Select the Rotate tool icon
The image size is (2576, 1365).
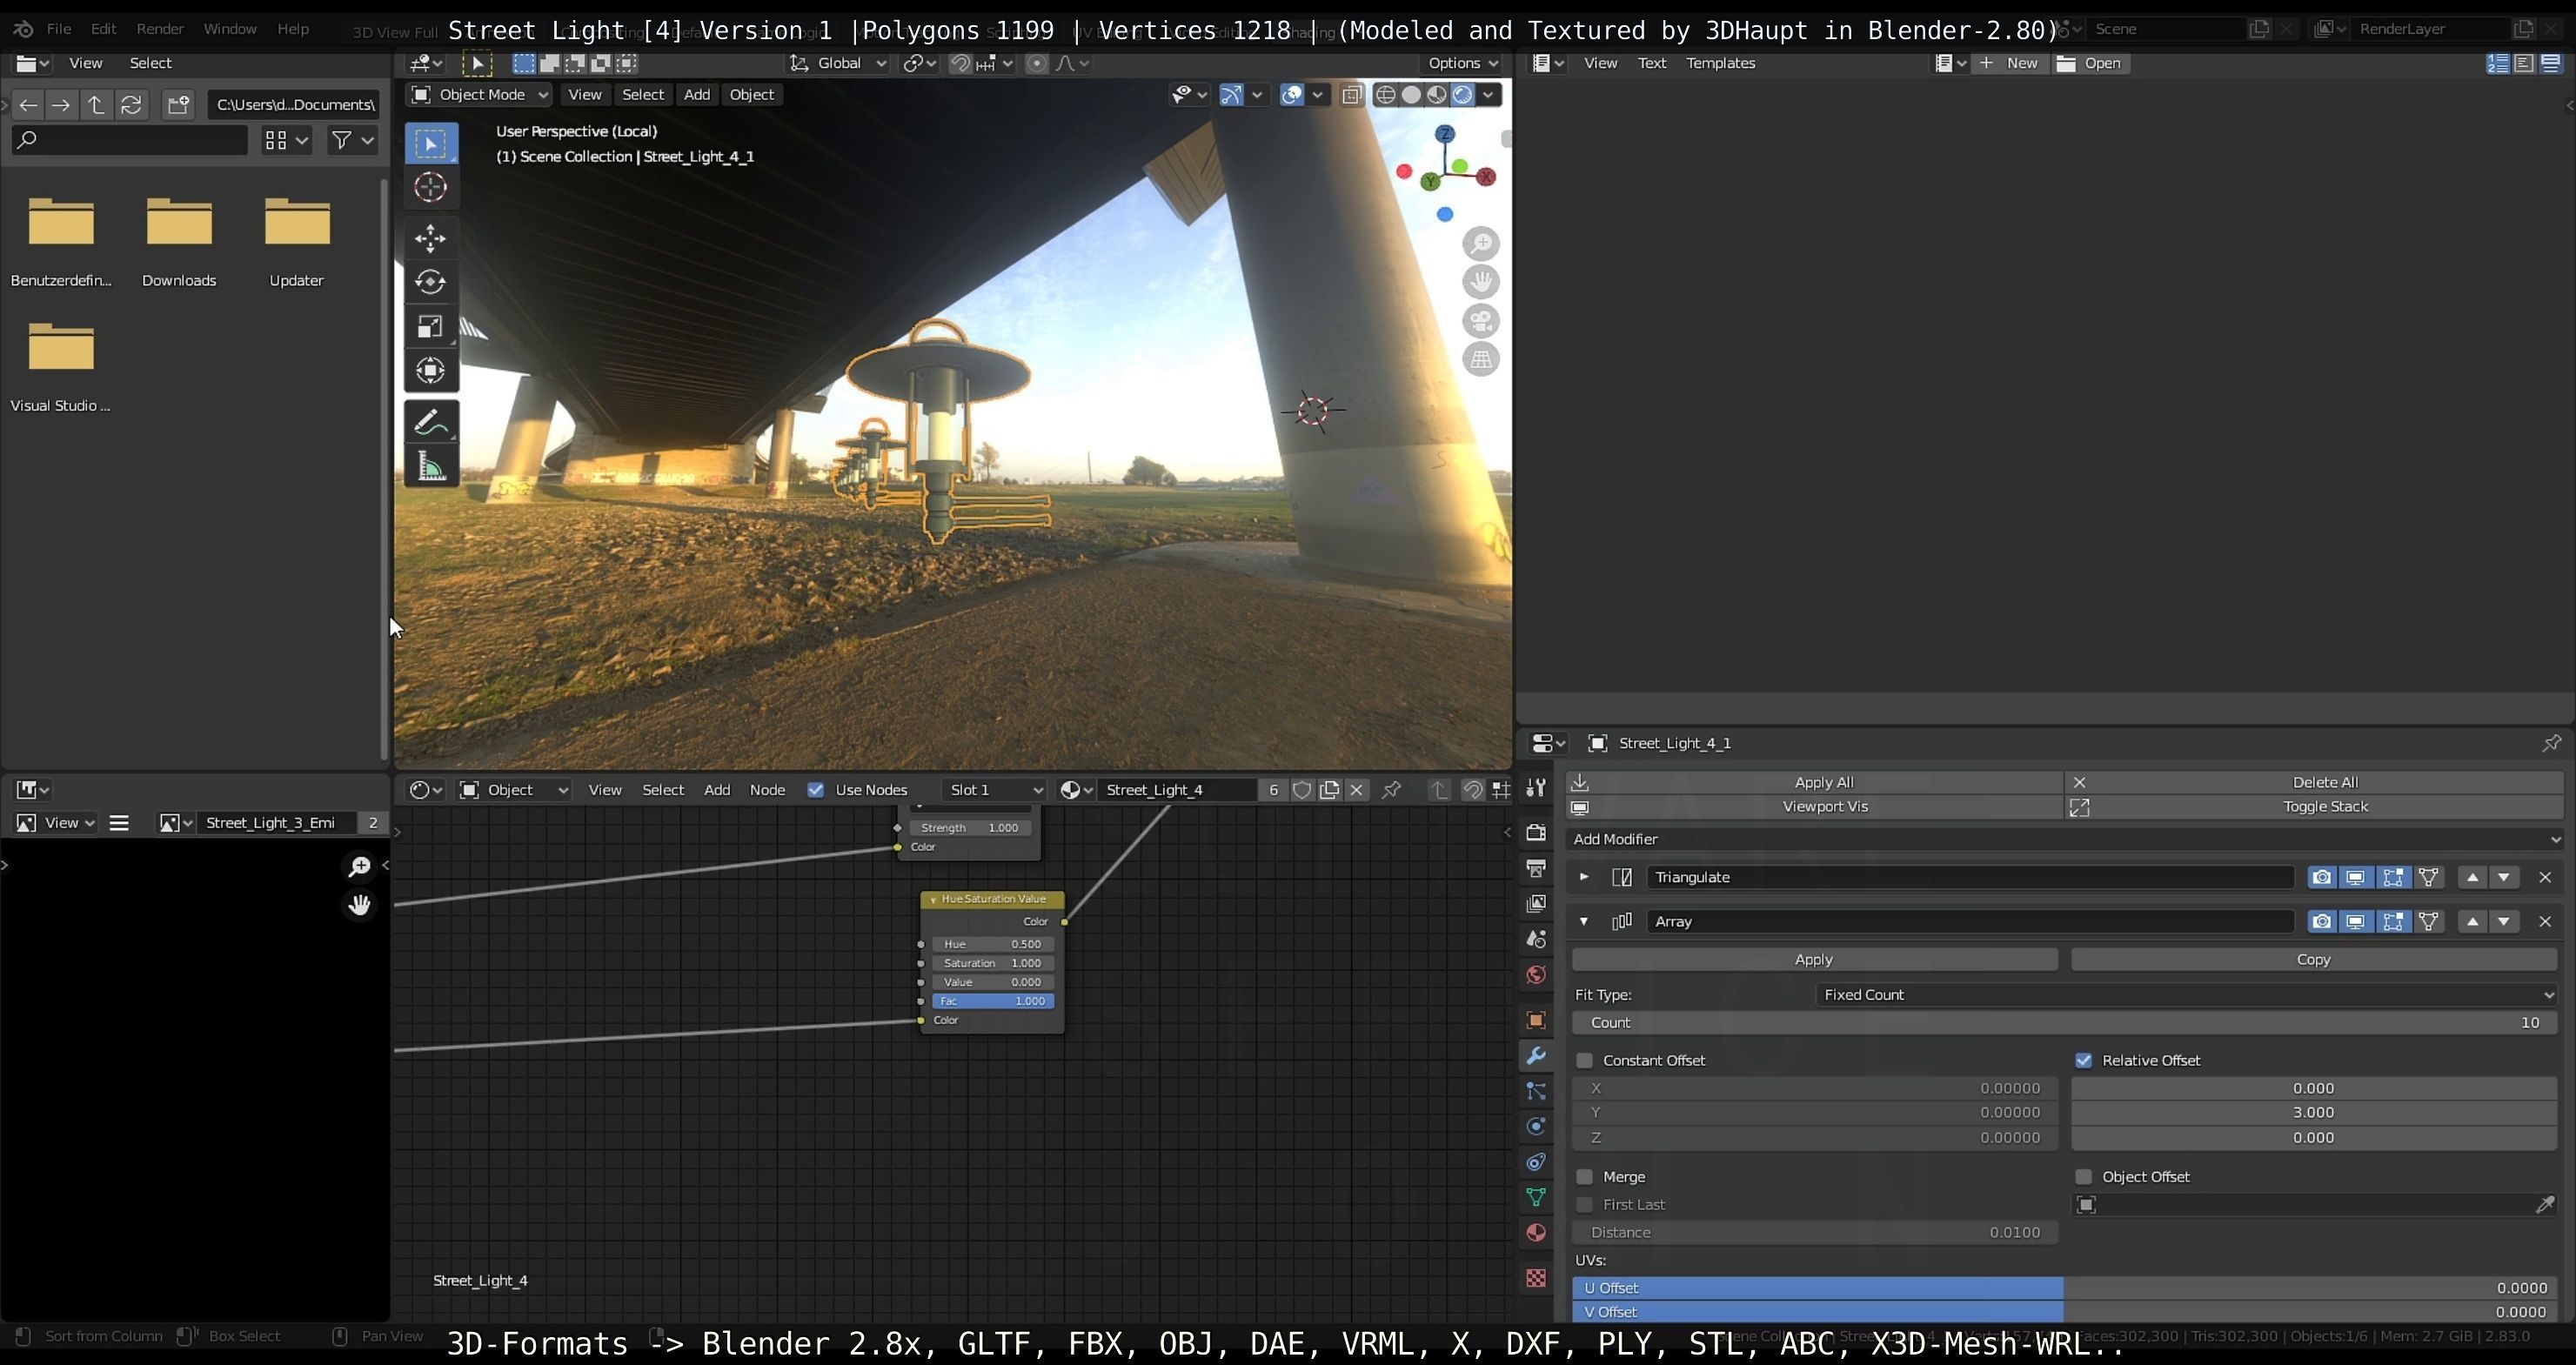coord(430,282)
